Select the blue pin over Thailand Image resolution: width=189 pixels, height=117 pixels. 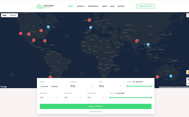point(148,45)
